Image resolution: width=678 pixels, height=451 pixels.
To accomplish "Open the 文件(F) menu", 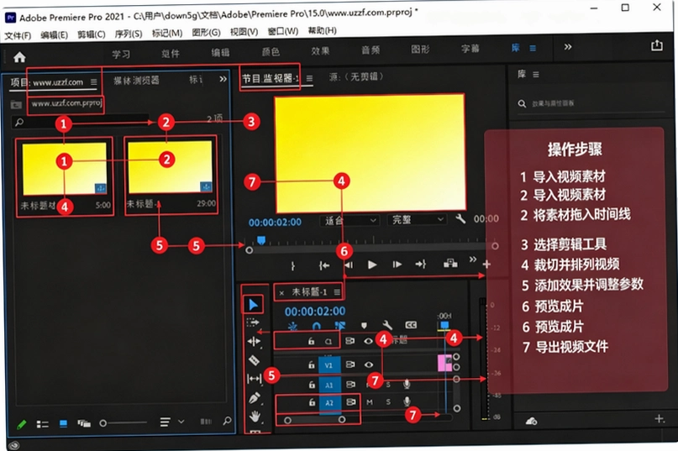I will click(x=18, y=35).
